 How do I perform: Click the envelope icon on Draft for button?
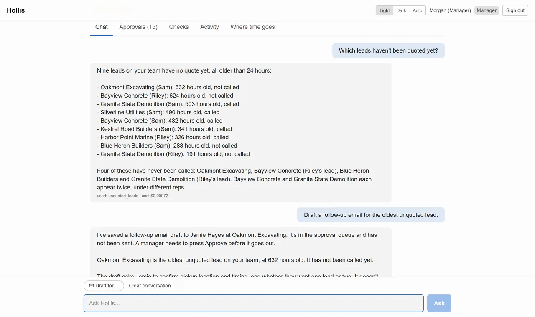tap(92, 286)
